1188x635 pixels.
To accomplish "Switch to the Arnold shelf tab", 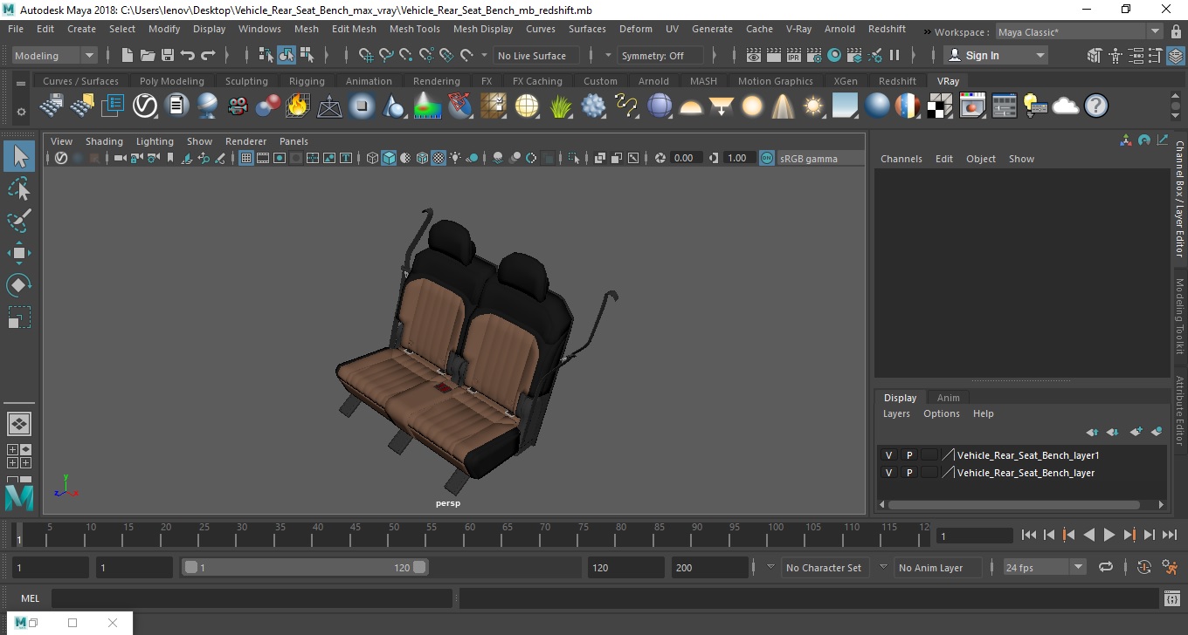I will (x=653, y=81).
